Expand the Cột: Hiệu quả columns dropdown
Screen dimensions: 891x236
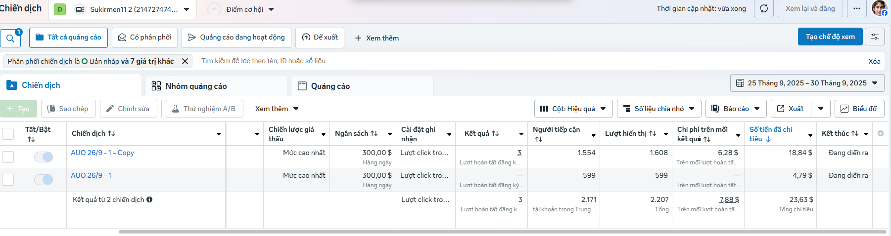573,109
